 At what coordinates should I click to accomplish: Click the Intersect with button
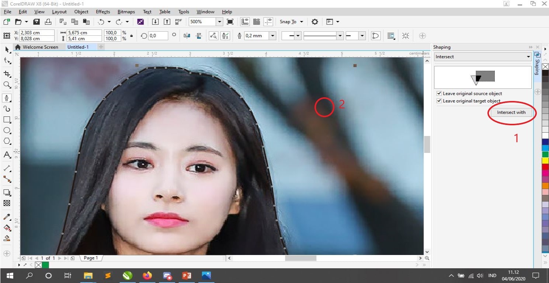pos(511,112)
